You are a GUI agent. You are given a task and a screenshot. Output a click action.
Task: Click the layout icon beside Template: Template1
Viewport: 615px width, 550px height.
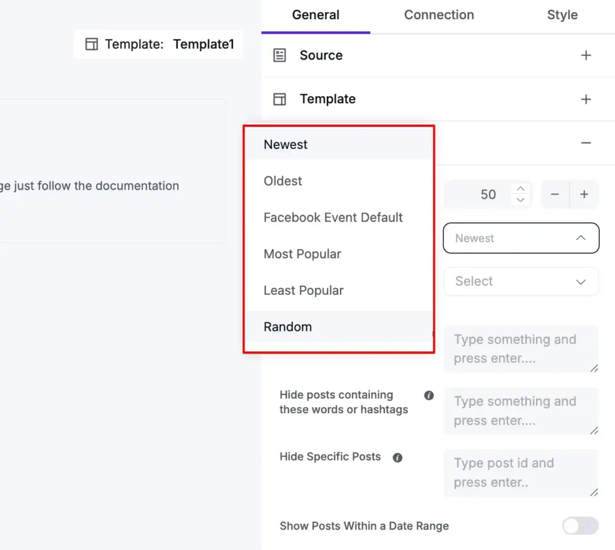tap(91, 44)
